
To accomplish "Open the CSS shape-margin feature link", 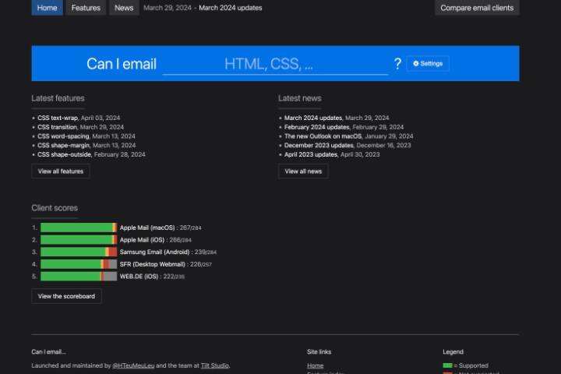I will [63, 146].
